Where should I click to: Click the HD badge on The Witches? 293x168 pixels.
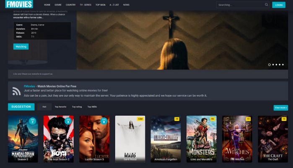coord(248,119)
